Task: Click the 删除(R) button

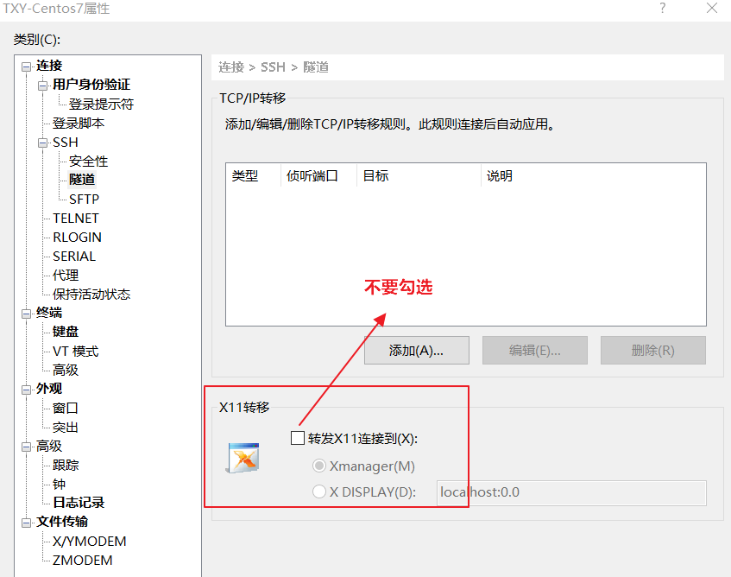Action: tap(652, 351)
